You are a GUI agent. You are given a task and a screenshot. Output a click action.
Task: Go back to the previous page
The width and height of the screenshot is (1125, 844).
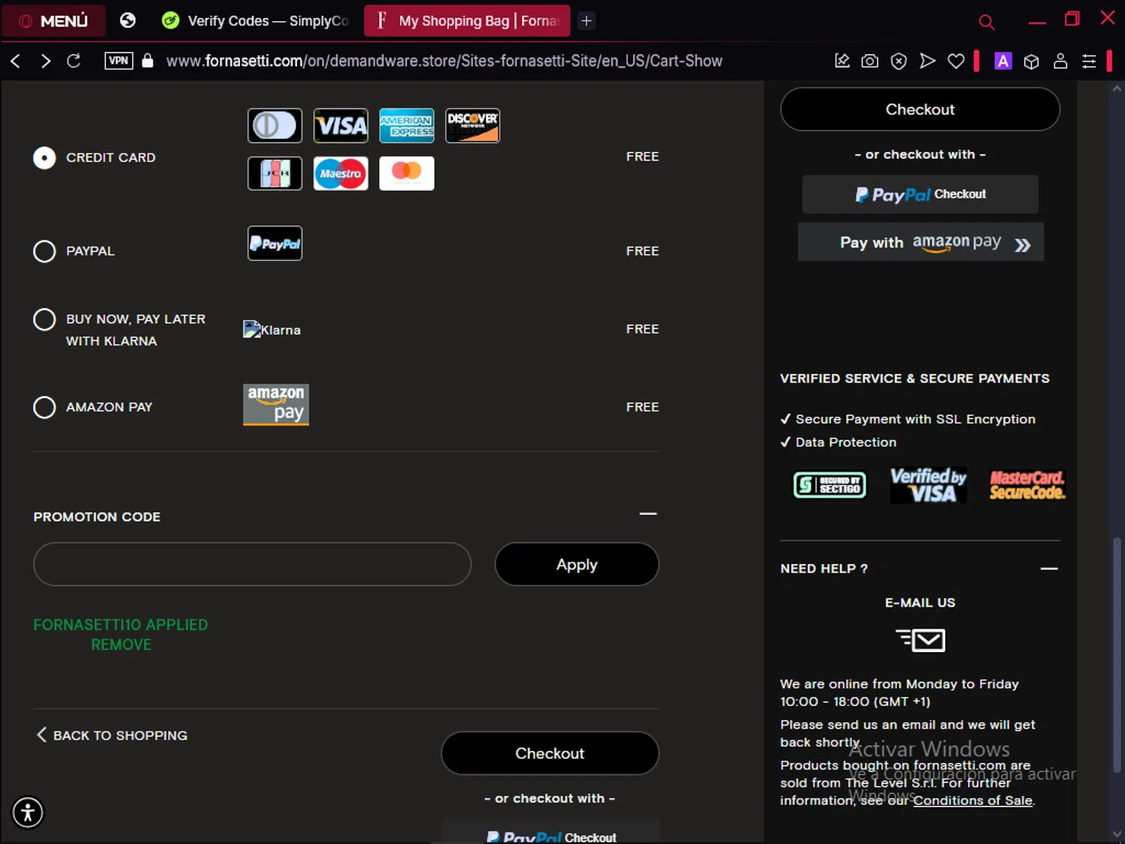(16, 61)
